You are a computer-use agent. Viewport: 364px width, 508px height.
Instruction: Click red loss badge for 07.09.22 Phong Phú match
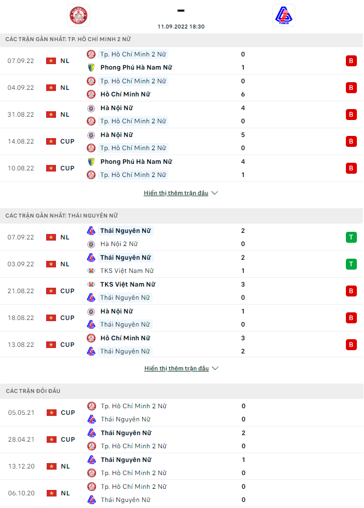tap(351, 61)
